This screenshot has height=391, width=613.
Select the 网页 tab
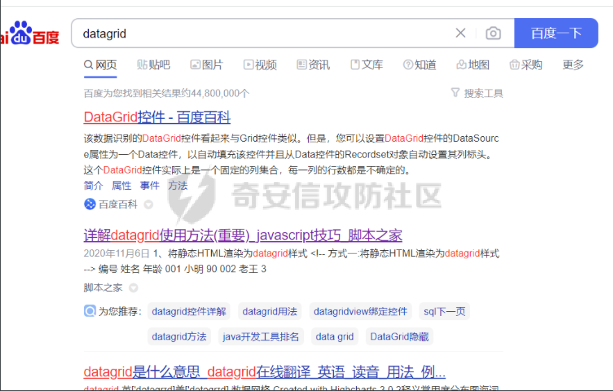[x=101, y=65]
